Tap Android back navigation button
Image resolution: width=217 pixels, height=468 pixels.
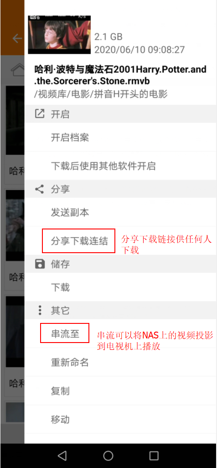click(x=62, y=456)
